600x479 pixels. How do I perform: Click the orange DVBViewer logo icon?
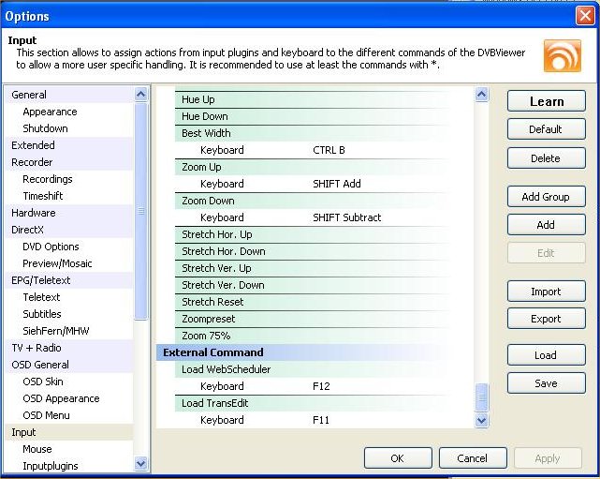(562, 55)
